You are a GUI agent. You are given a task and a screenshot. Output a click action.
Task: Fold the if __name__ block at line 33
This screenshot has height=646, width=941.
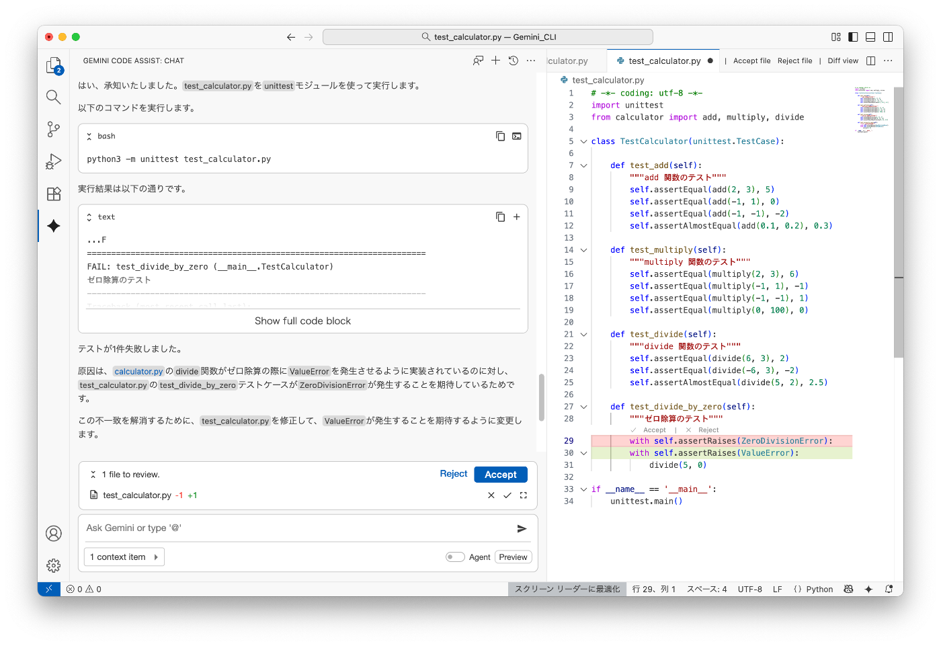pyautogui.click(x=583, y=489)
